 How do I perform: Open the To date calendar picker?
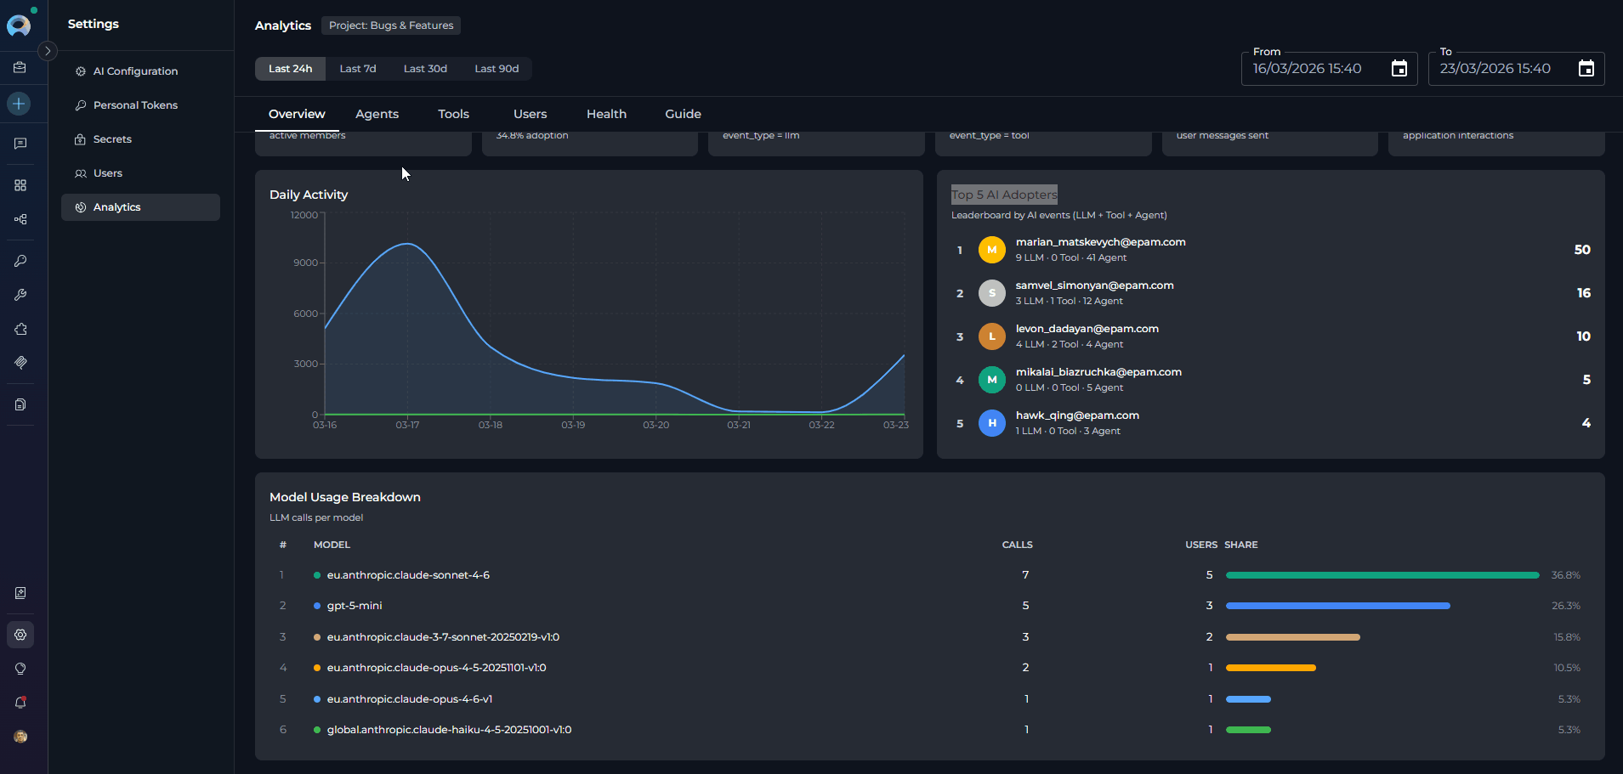(x=1586, y=68)
